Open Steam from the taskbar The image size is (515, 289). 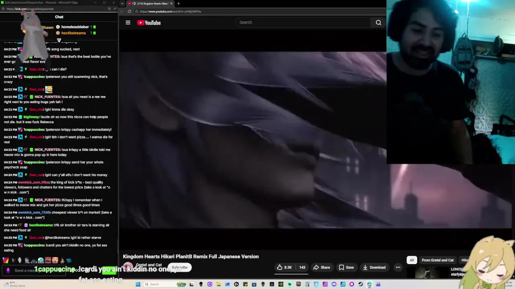tap(360, 284)
